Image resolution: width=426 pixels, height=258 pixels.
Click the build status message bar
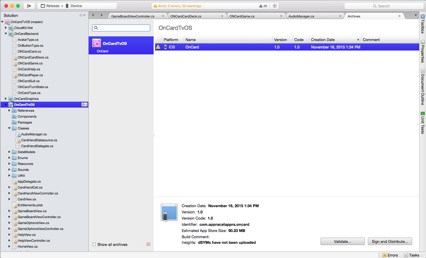pos(215,6)
